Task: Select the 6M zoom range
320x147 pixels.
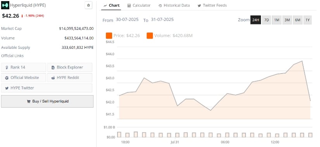Action: click(x=298, y=20)
